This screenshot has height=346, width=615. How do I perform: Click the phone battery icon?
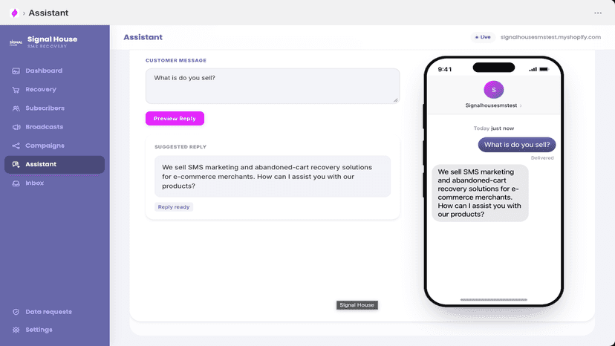pyautogui.click(x=544, y=70)
